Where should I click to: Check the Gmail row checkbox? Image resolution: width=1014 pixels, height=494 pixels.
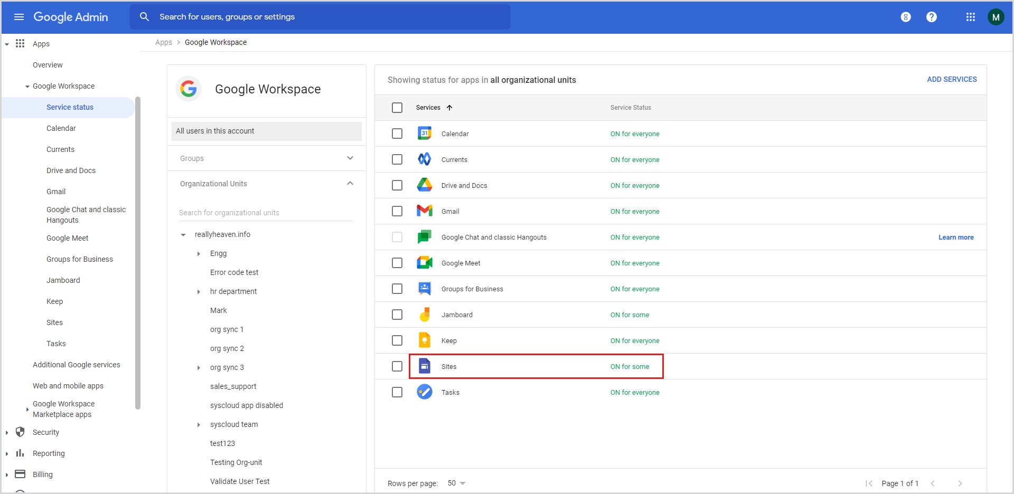pos(397,211)
